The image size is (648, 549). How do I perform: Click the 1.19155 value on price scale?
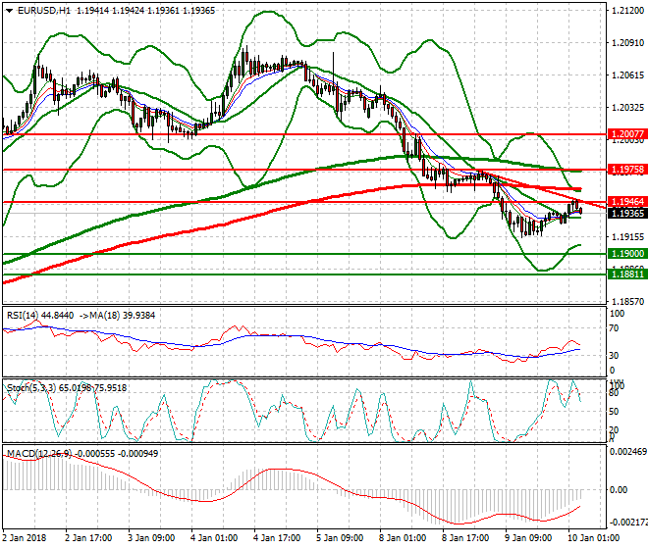622,236
